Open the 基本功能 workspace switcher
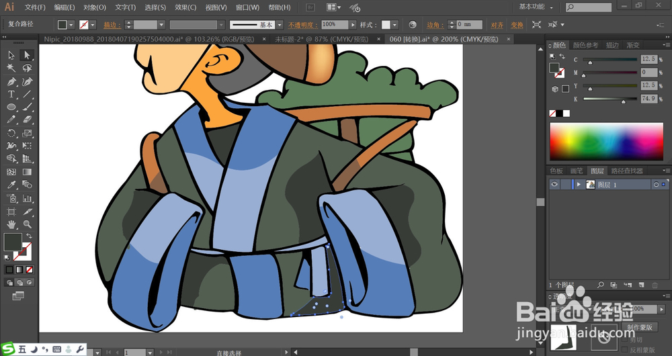The image size is (672, 356). tap(536, 7)
